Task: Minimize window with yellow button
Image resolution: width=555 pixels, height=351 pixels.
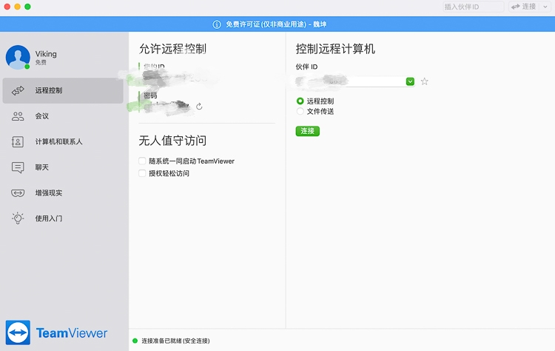Action: 17,7
